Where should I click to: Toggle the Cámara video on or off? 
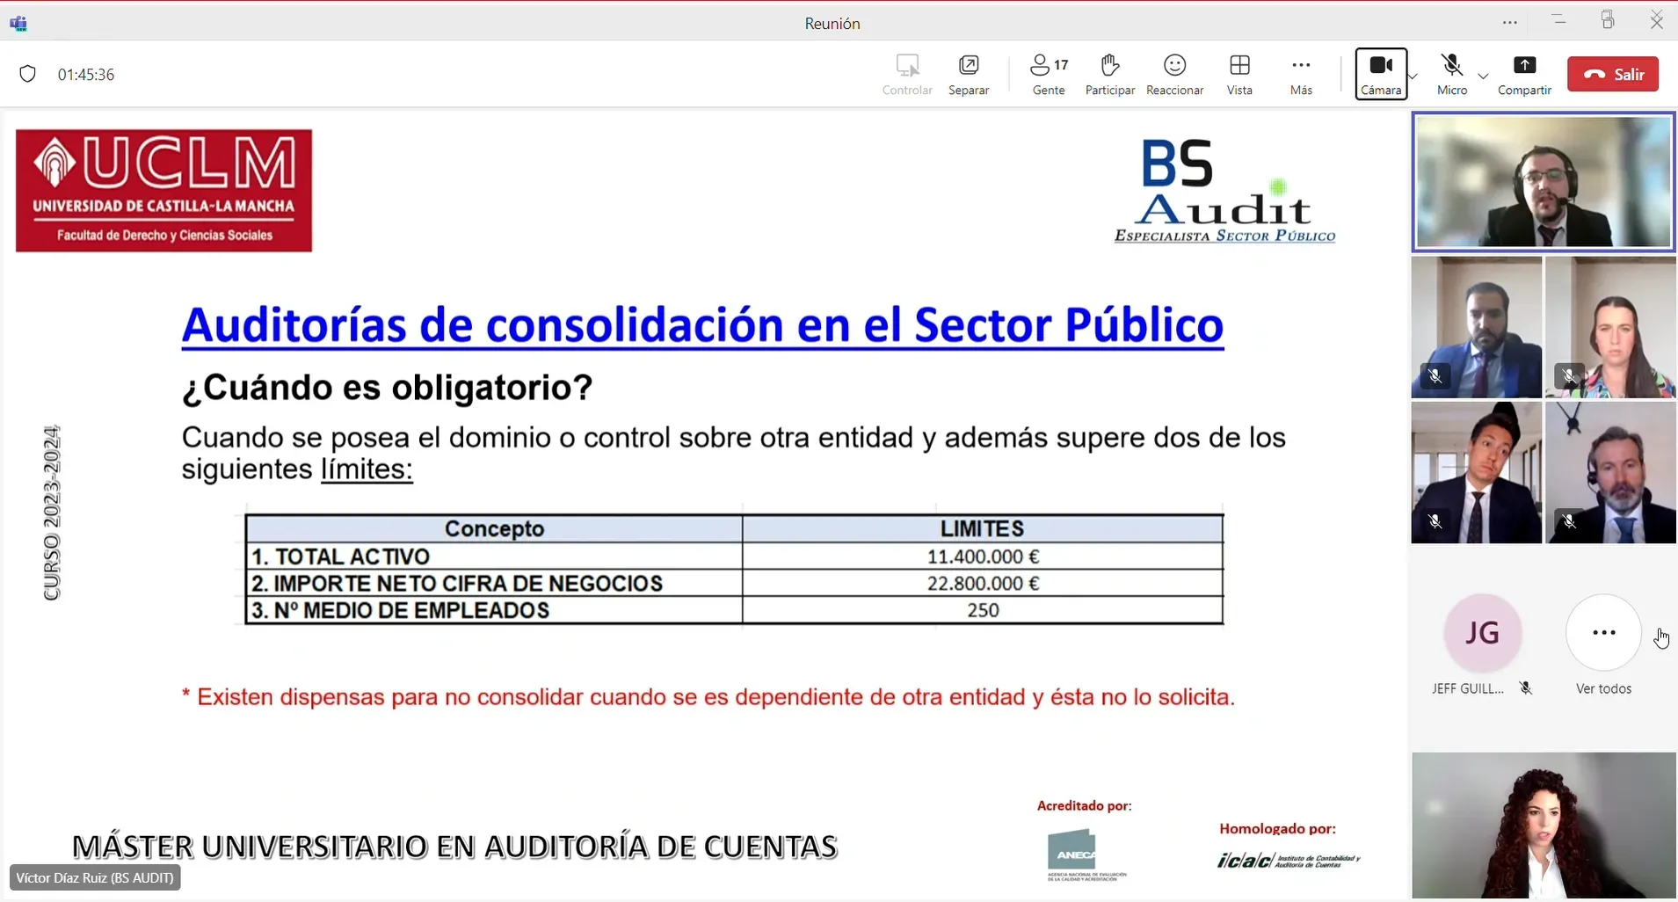point(1381,74)
